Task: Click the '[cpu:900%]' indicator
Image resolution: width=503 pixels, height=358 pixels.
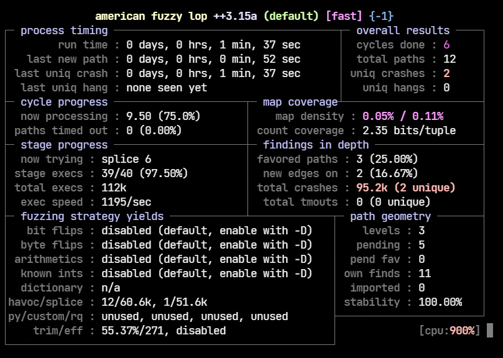Action: pos(450,331)
